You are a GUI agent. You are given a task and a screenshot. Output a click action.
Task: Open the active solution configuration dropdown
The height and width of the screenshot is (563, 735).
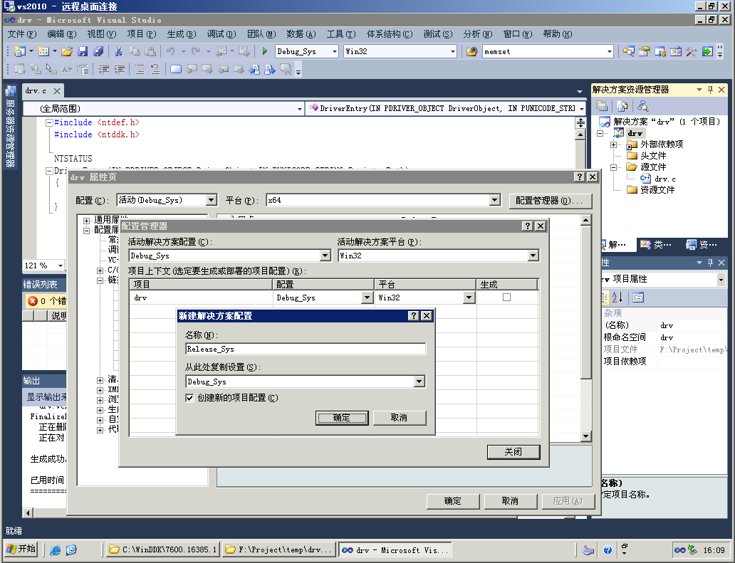pyautogui.click(x=325, y=256)
